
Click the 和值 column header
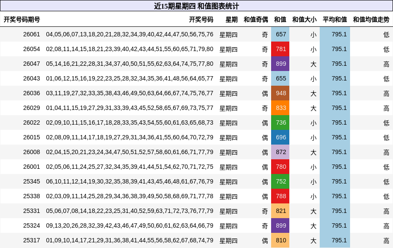[280, 19]
